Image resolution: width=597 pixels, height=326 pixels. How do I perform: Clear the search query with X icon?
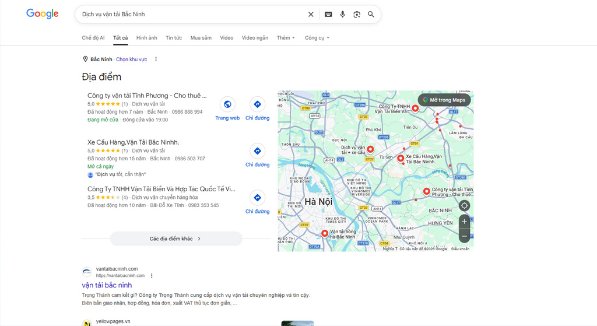coord(311,14)
